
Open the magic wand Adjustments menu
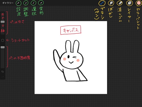[x=26, y=3]
